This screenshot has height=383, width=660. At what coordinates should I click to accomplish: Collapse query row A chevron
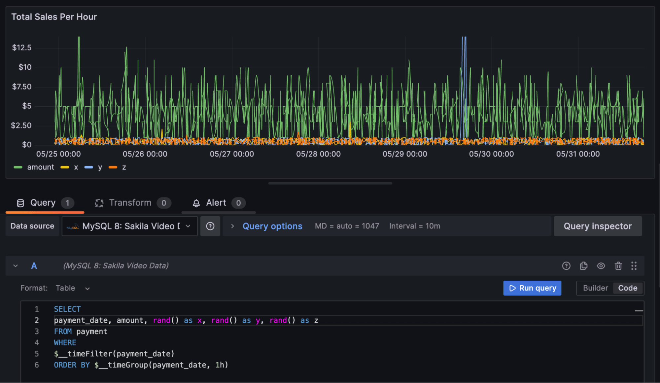point(16,266)
